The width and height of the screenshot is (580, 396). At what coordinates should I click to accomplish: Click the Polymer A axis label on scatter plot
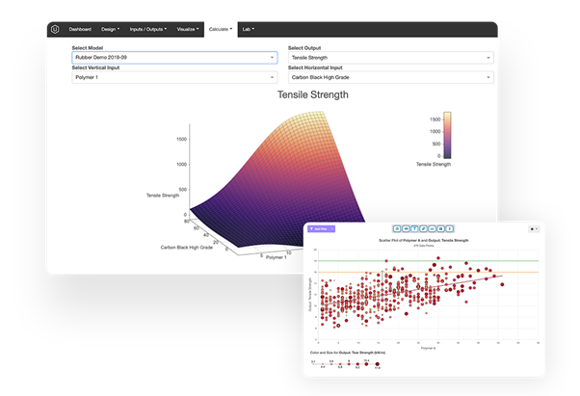428,348
